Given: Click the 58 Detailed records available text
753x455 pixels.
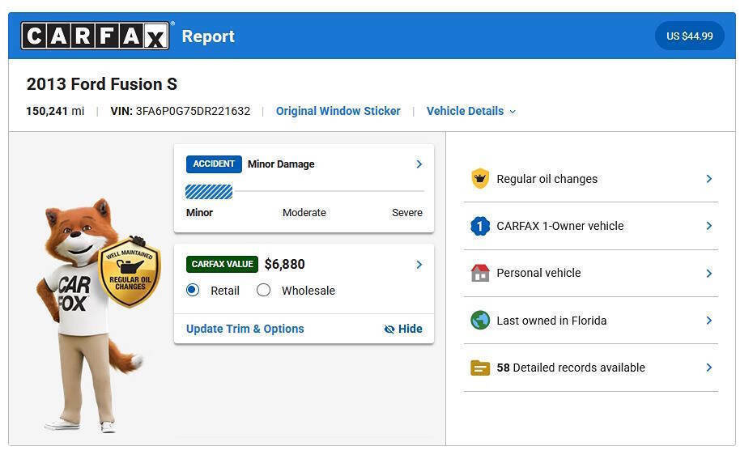Looking at the screenshot, I should pos(571,368).
